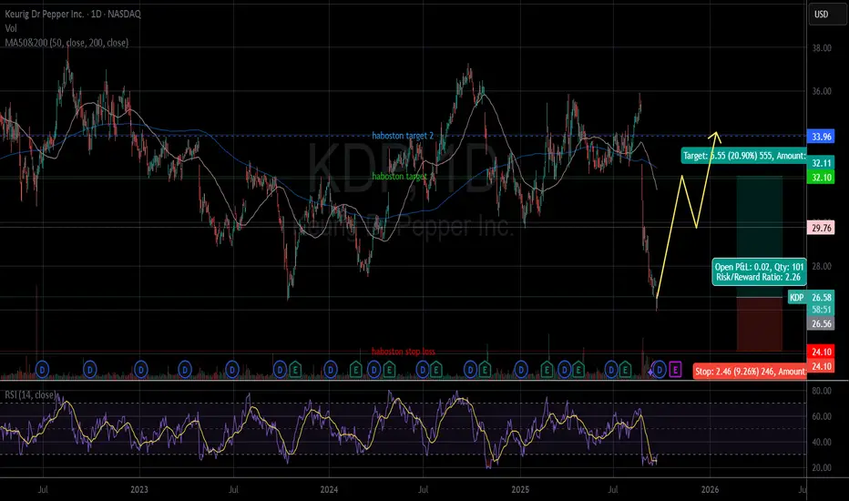Click the dividend D marker above the 2025 label
The image size is (849, 501).
[x=521, y=370]
